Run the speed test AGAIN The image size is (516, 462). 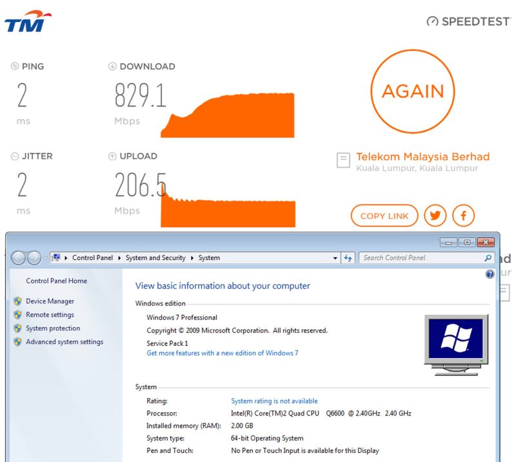pyautogui.click(x=413, y=91)
